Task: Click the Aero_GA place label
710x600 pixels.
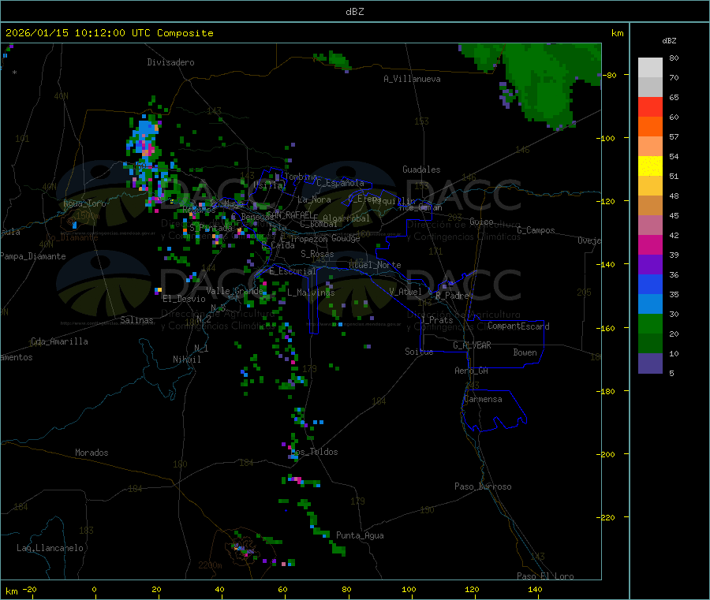Action: click(x=472, y=371)
